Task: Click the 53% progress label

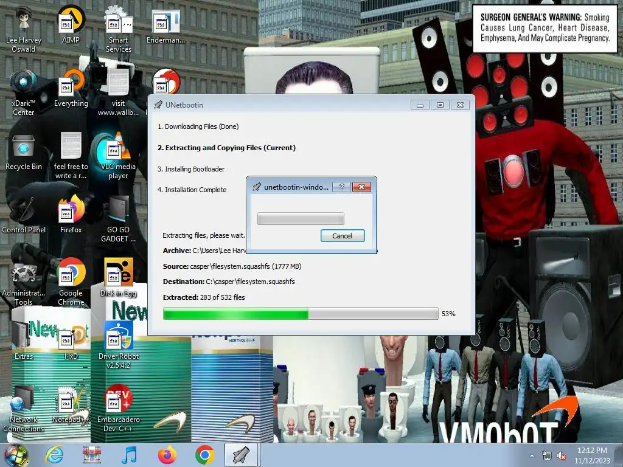Action: [x=448, y=314]
